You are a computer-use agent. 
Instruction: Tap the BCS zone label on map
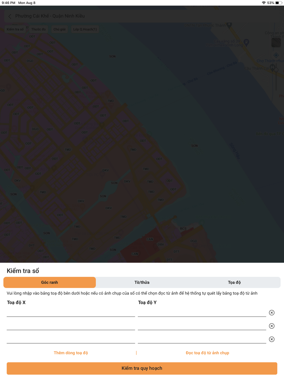[x=183, y=228]
